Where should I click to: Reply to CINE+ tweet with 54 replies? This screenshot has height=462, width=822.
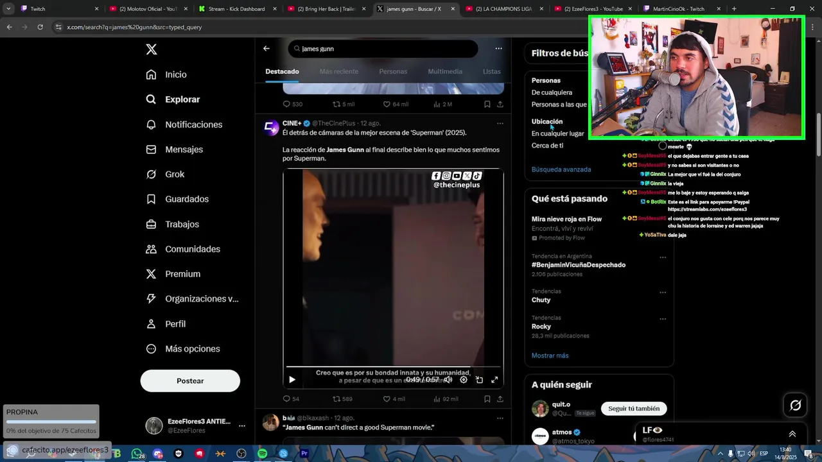coord(292,399)
